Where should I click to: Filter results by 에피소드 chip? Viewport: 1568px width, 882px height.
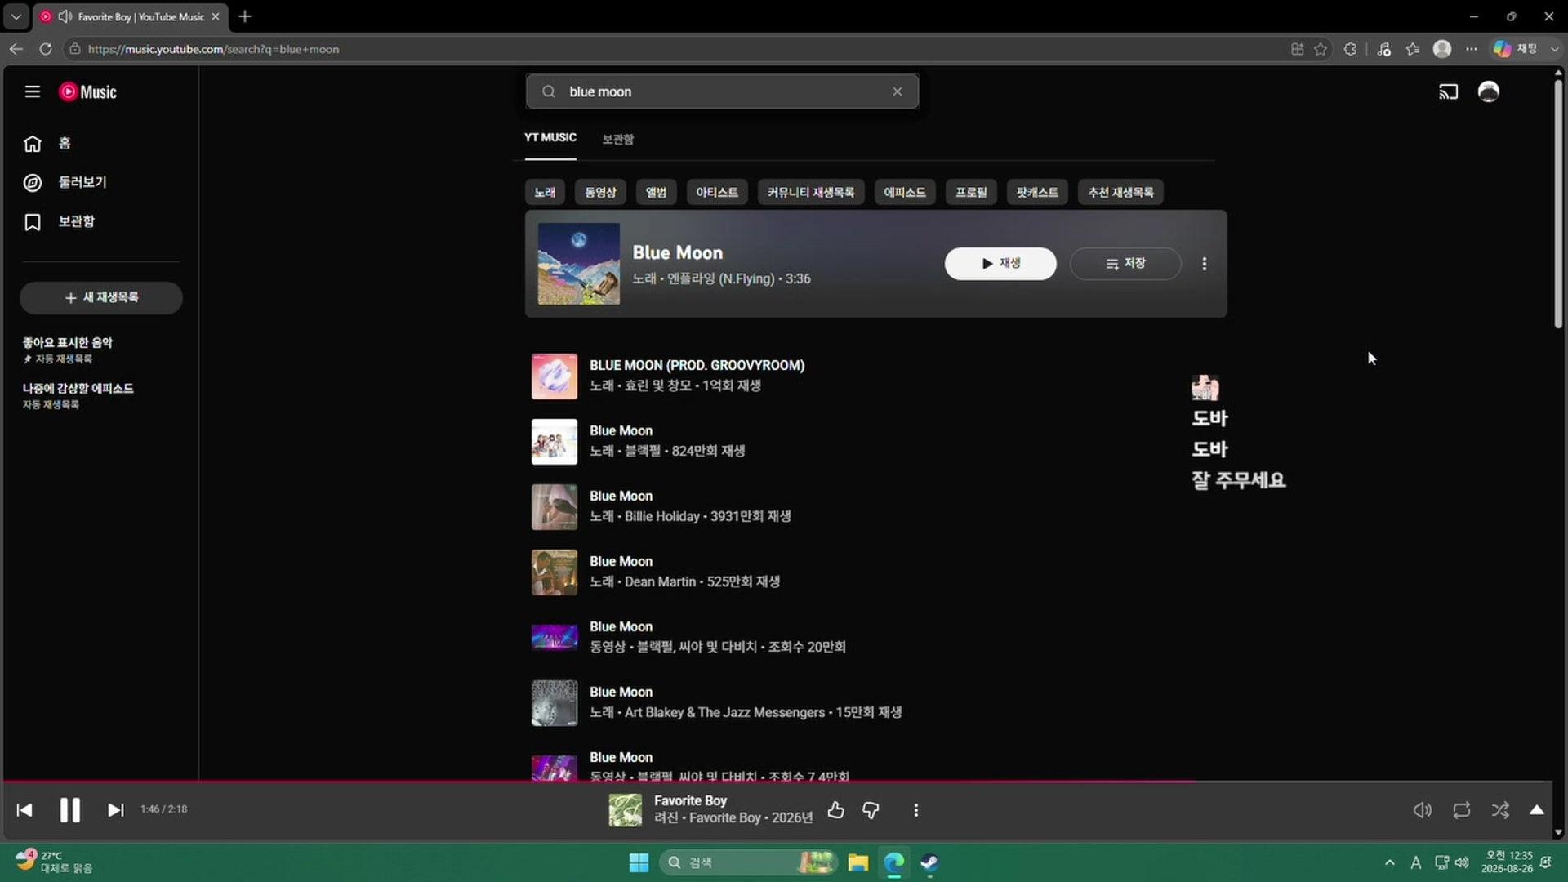[905, 193]
